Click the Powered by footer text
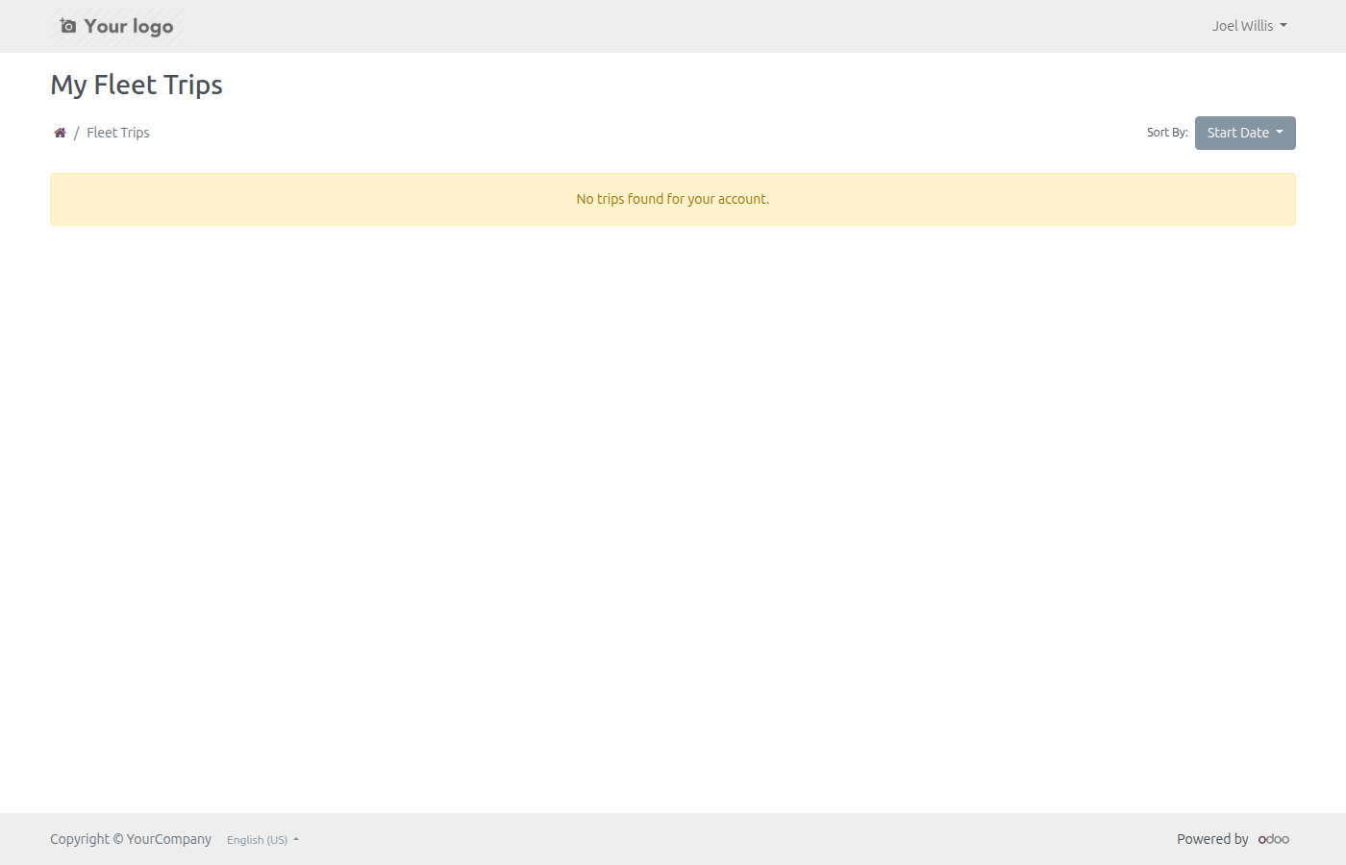Viewport: 1346px width, 865px height. pos(1212,839)
